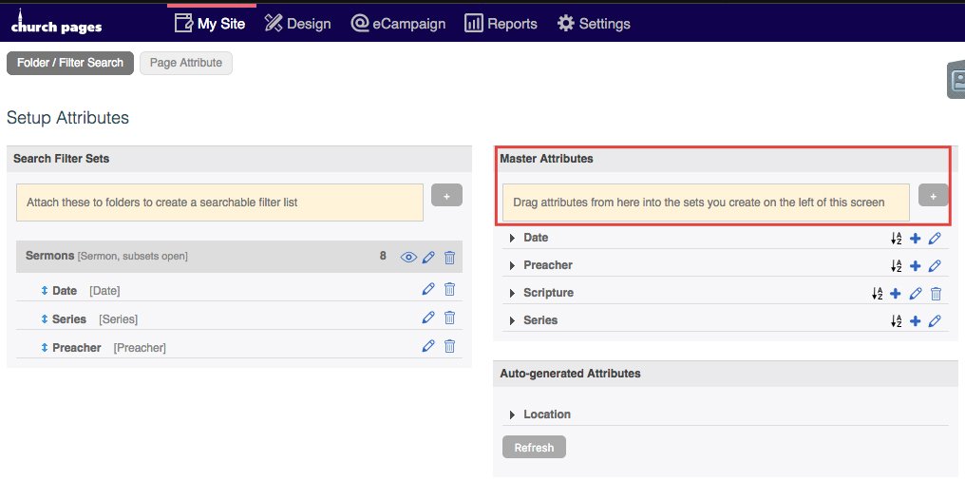Open the eCampaign tab

[x=398, y=24]
